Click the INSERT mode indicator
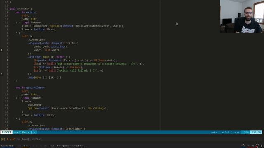The width and height of the screenshot is (264, 148). coord(7,132)
